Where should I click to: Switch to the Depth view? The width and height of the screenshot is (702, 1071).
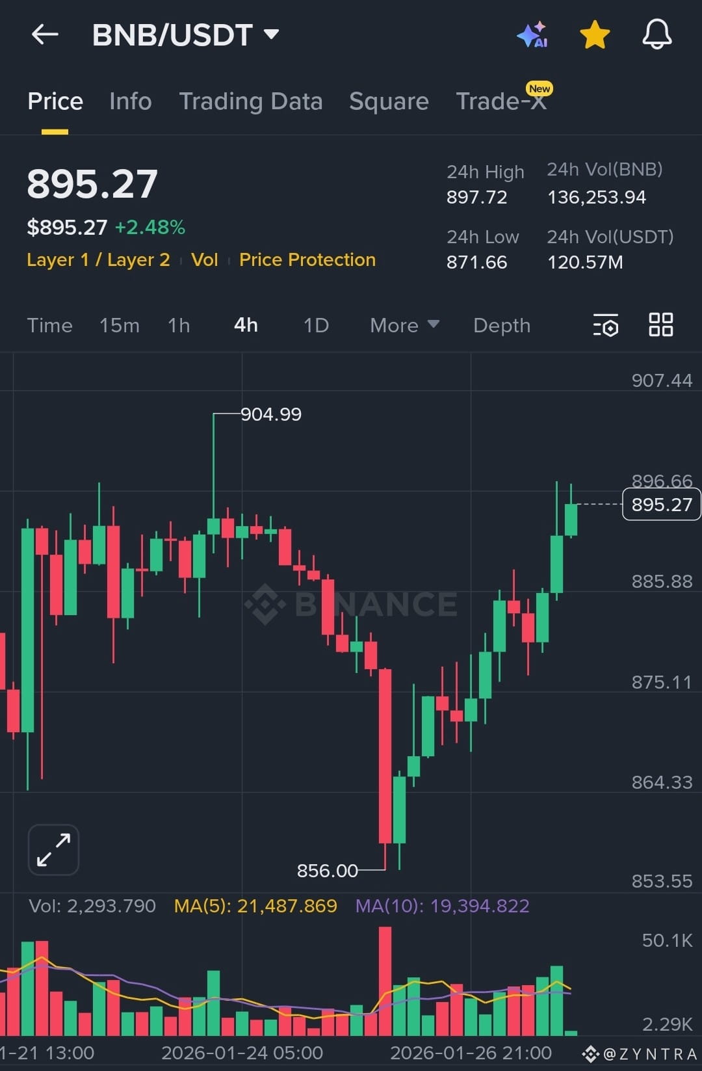point(501,325)
